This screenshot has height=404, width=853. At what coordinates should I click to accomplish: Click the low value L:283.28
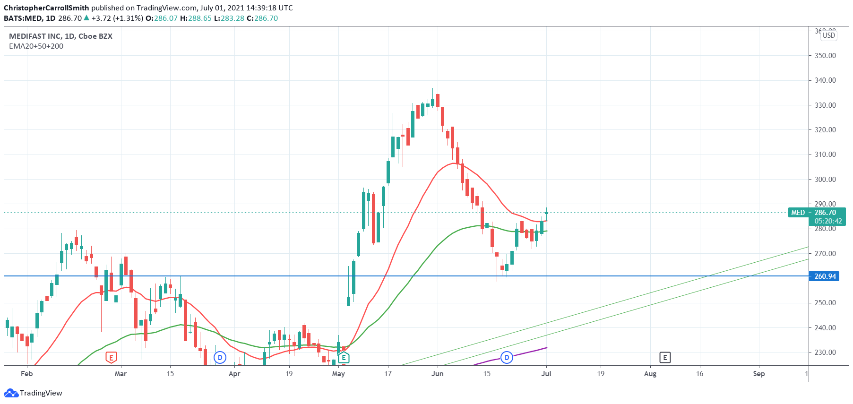(x=229, y=18)
